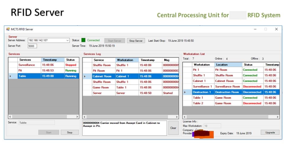Sort services by Timestamp column header
Viewport: 286px width, 146px height.
[52, 60]
